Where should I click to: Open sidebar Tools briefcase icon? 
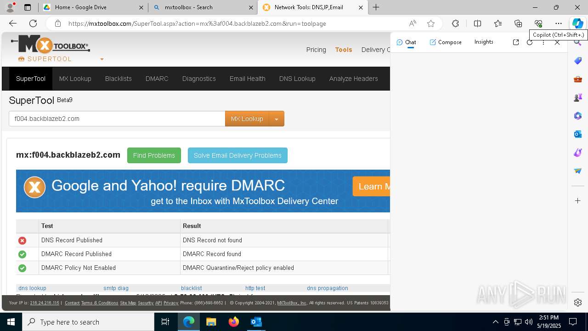click(x=578, y=79)
